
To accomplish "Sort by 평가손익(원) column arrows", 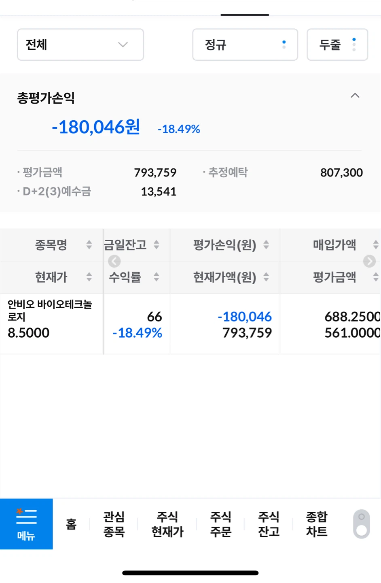I will coord(266,245).
